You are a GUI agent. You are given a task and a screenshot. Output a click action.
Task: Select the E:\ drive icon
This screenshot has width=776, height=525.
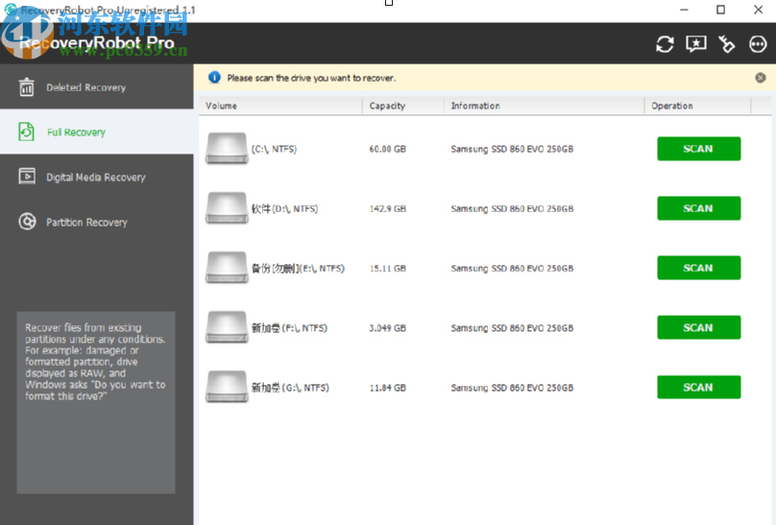tap(227, 268)
